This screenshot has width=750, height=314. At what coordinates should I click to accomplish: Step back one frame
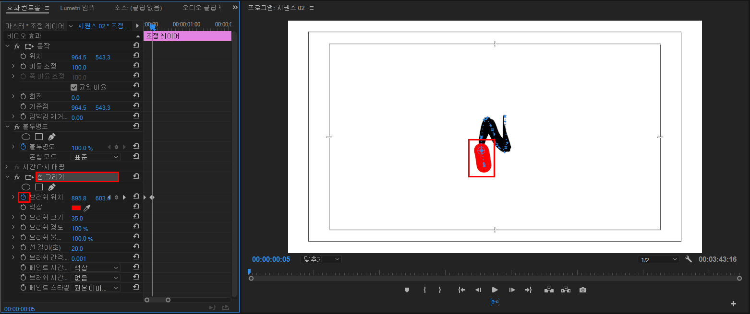(x=478, y=290)
